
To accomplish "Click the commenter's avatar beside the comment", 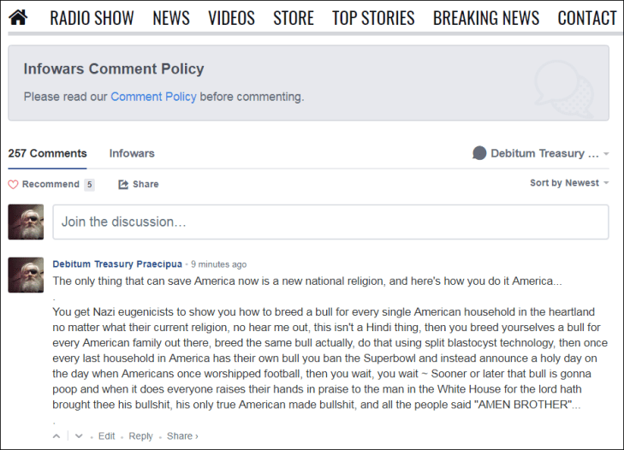I will (26, 275).
